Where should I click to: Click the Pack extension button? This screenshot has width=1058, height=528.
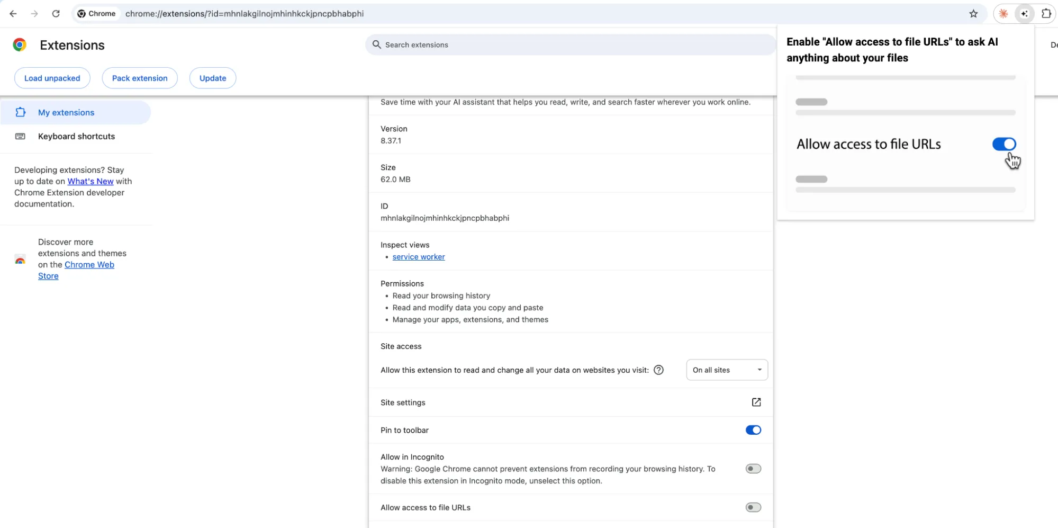pyautogui.click(x=140, y=78)
